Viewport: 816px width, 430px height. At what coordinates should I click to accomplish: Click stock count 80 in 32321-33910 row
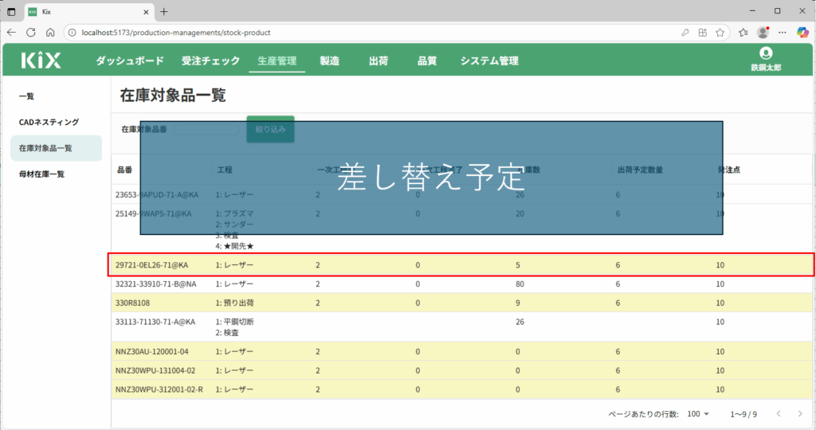520,284
